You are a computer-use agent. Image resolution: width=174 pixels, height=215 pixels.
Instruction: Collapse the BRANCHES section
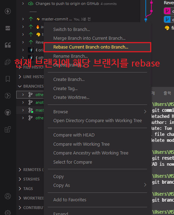click(20, 86)
